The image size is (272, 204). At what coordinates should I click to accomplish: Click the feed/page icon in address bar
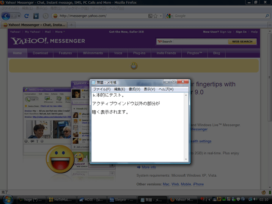click(150, 16)
